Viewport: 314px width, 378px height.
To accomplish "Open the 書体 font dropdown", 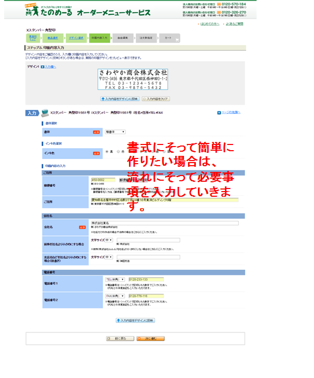I will click(x=115, y=132).
